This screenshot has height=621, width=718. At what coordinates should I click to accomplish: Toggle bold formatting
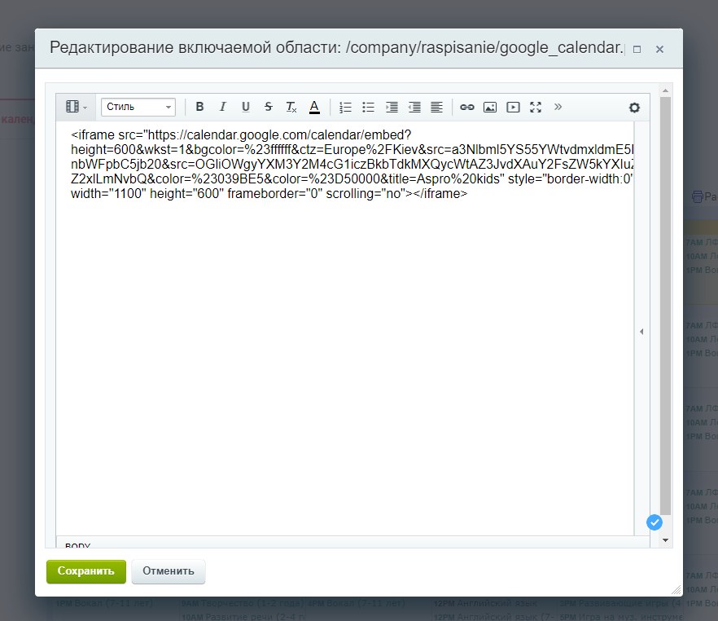[199, 107]
